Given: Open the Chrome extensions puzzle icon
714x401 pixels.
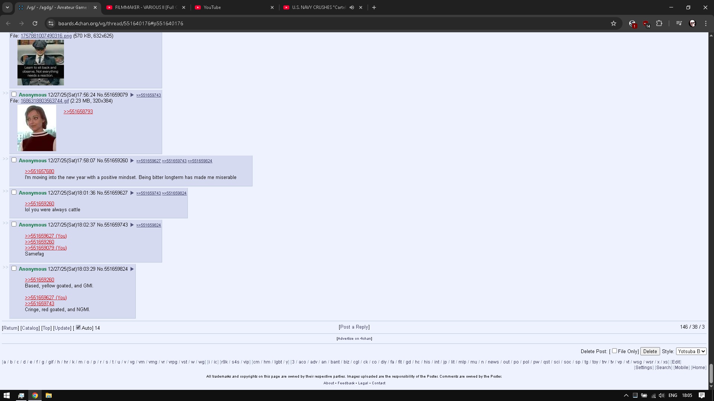Looking at the screenshot, I should click(659, 23).
